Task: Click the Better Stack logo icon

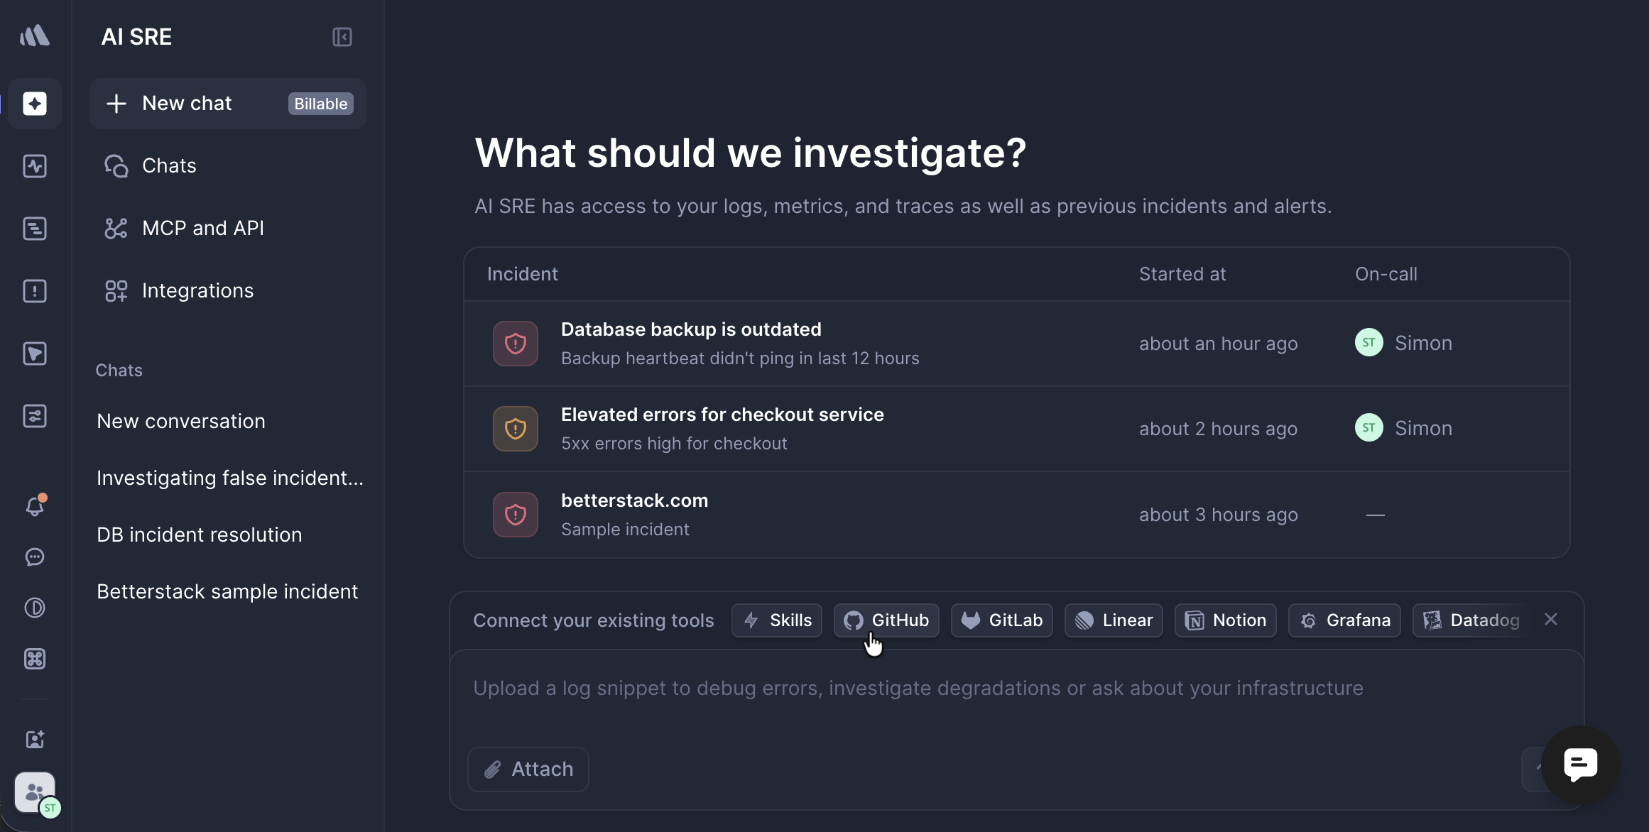Action: tap(35, 35)
